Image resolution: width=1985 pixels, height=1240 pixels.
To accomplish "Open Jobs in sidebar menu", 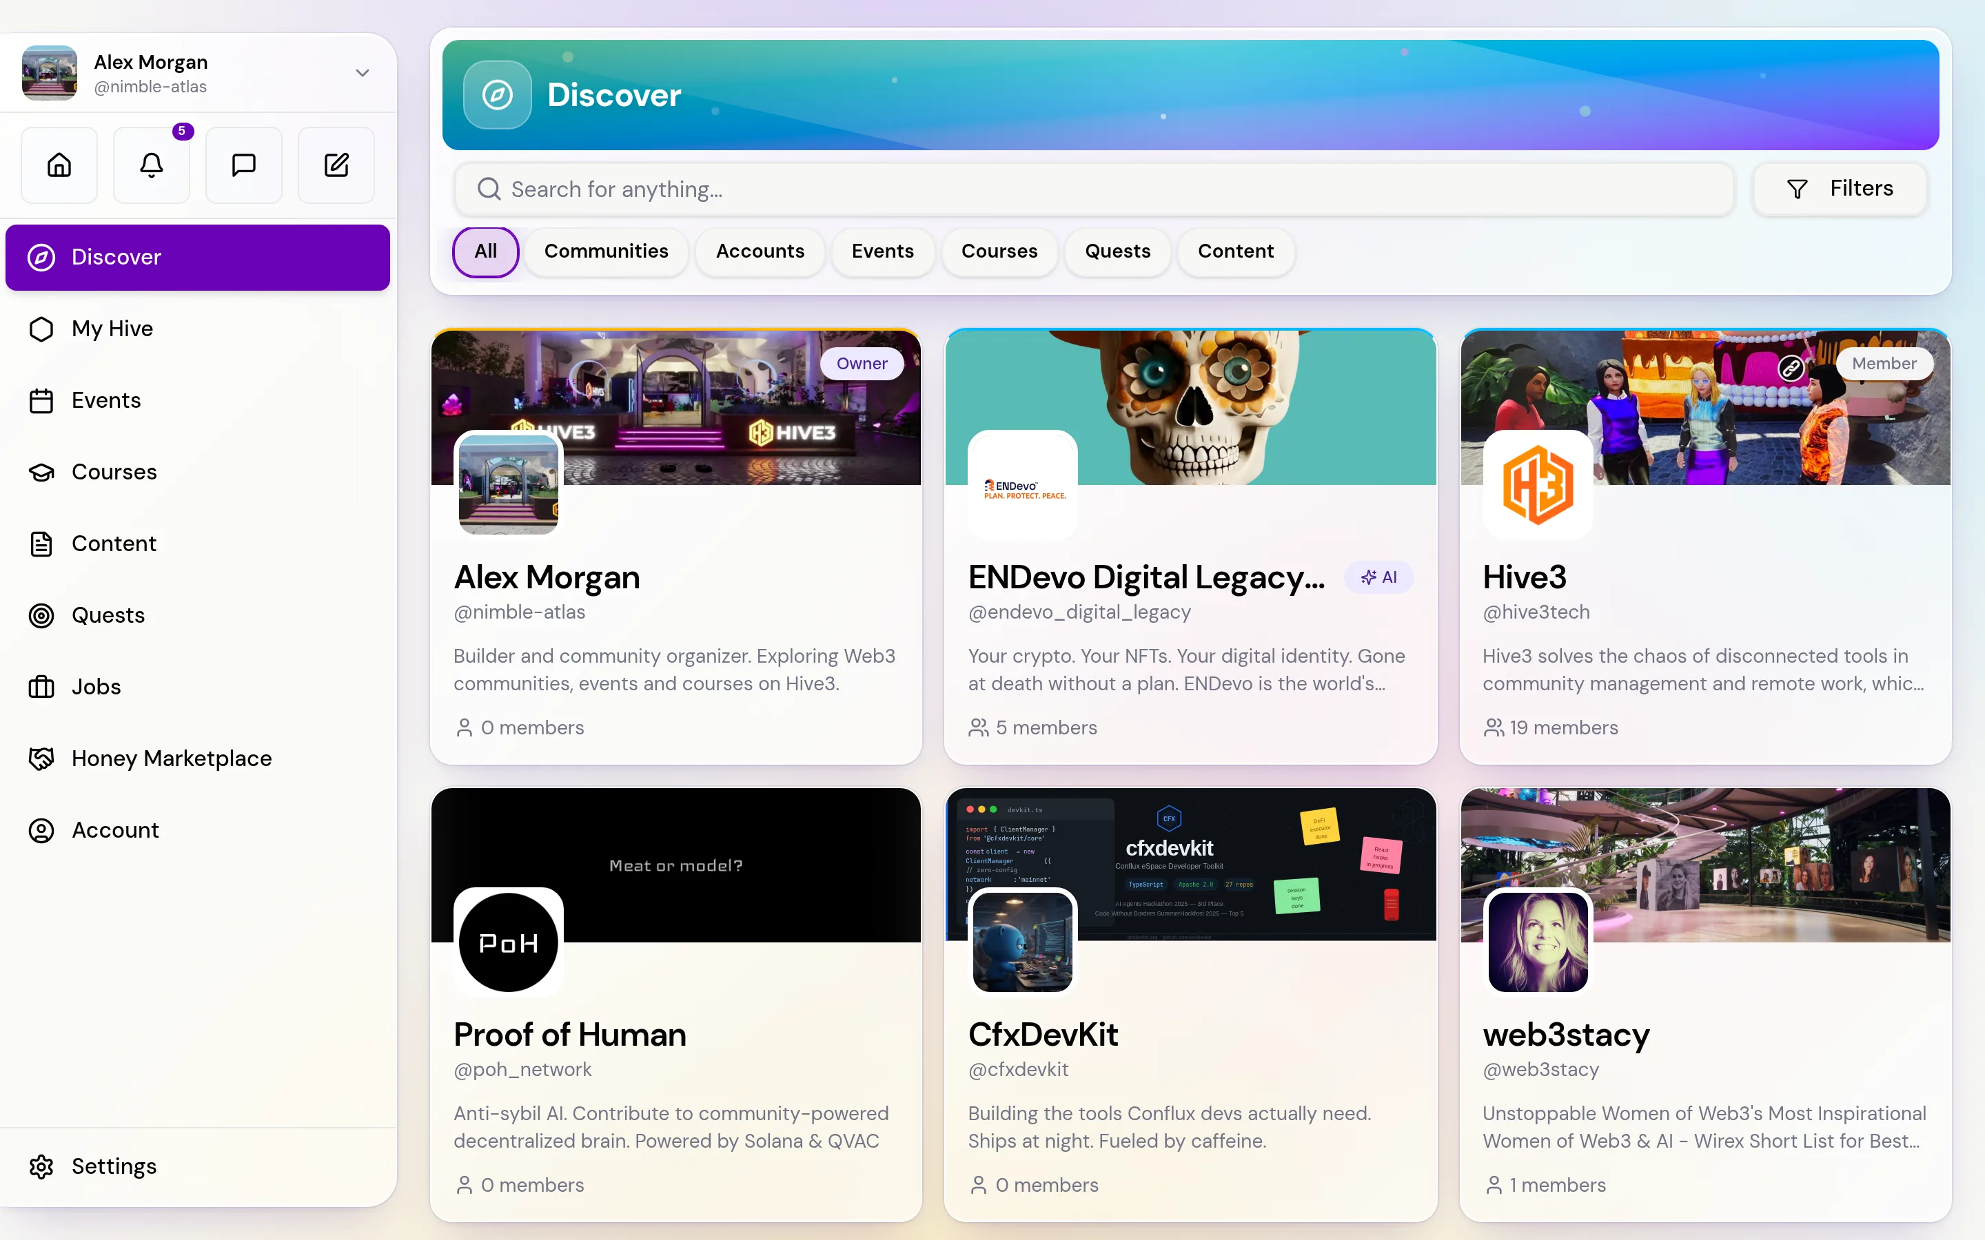I will (198, 688).
